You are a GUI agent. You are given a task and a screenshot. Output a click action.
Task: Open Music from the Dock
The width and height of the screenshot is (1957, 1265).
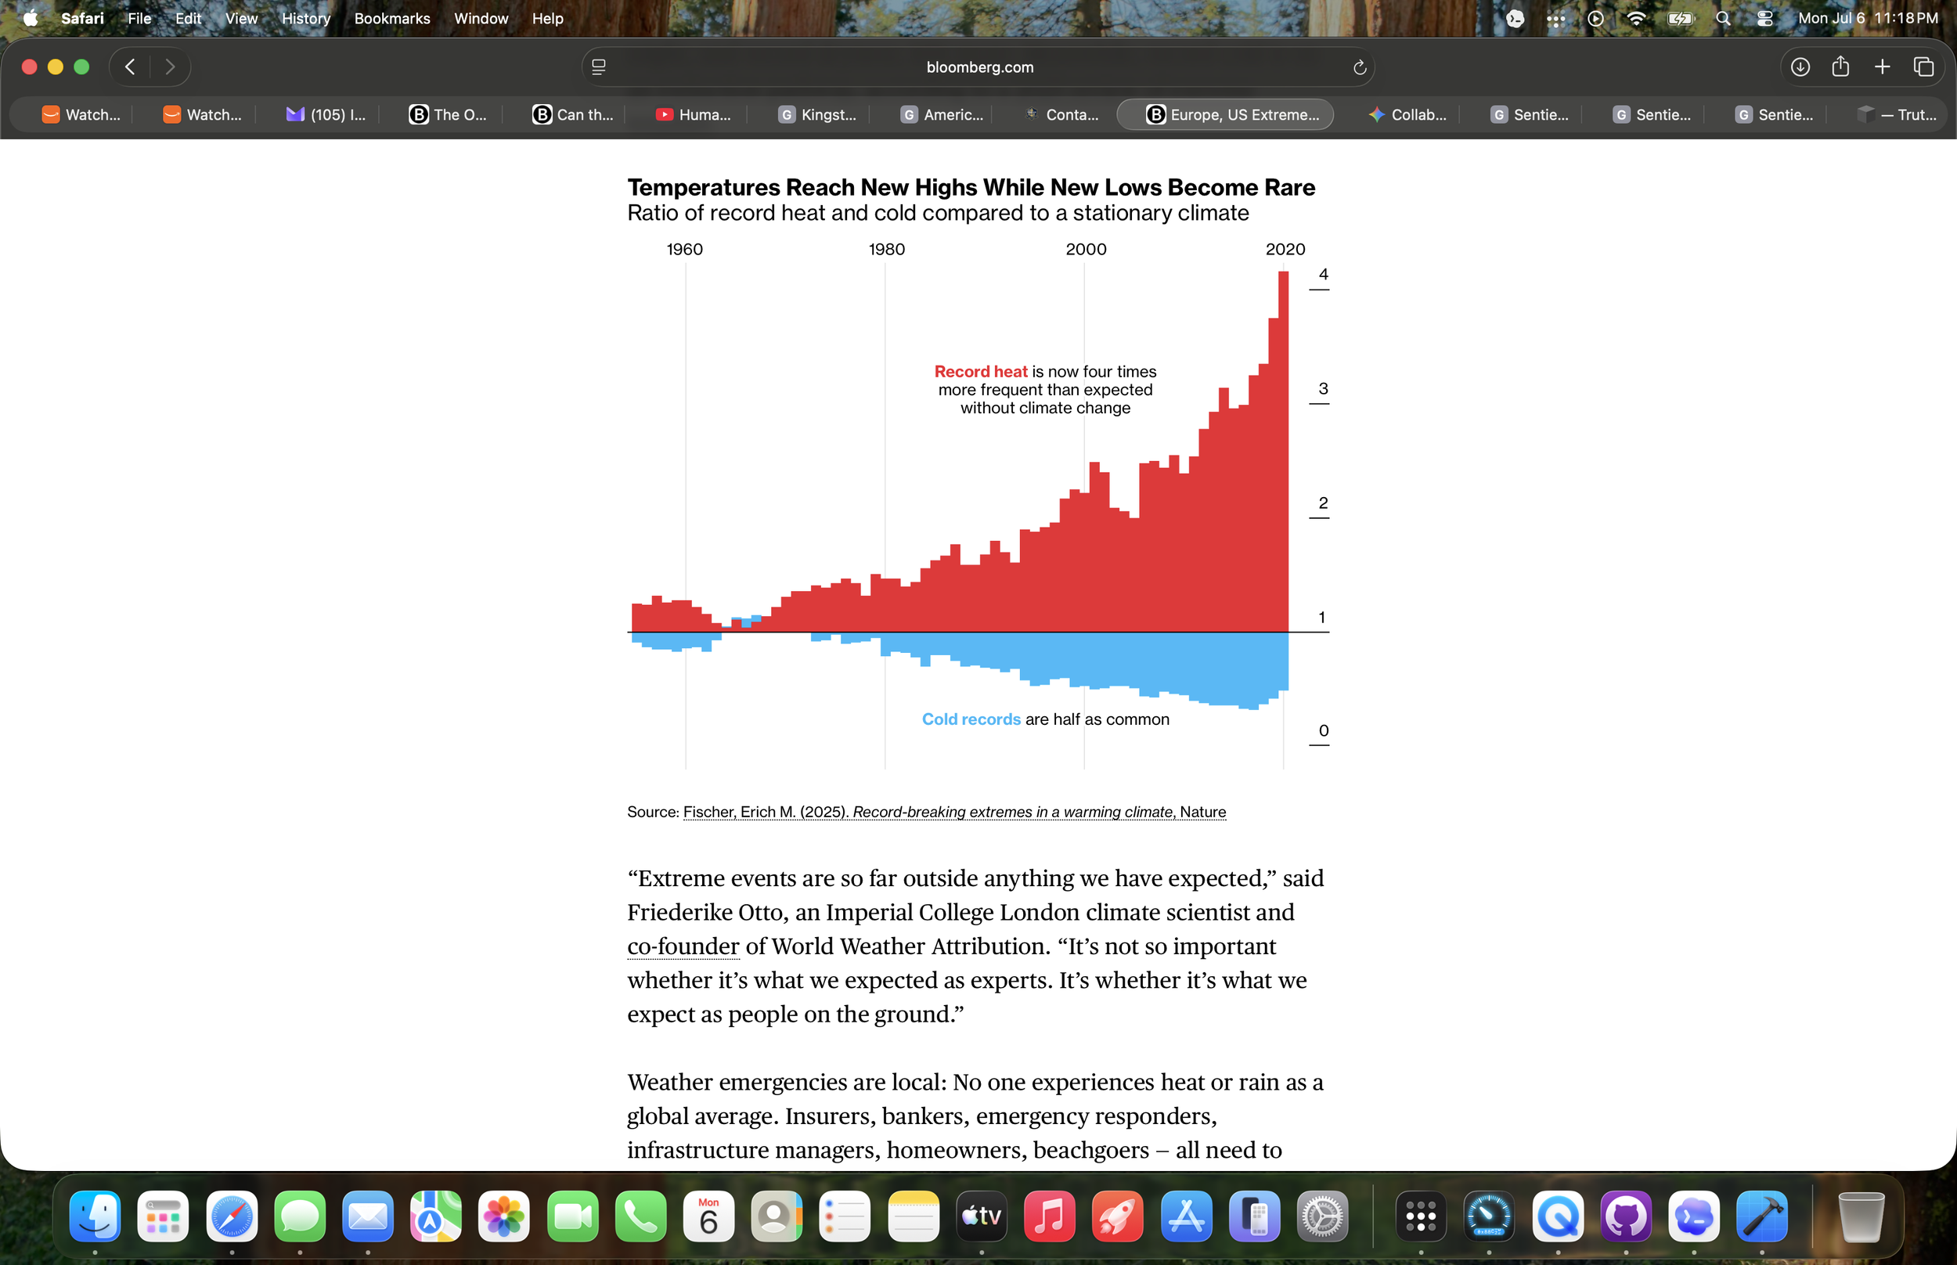[x=1050, y=1216]
